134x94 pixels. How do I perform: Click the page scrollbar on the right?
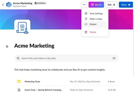[x=133, y=45]
